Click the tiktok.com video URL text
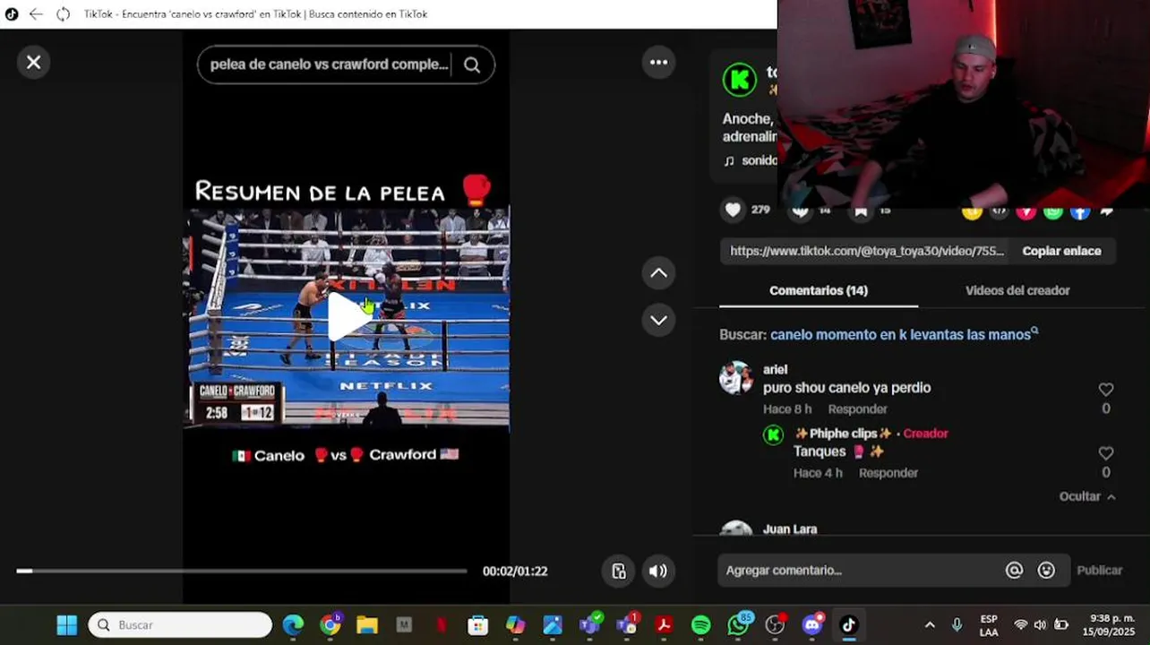Screen dimensions: 1150x645 [x=867, y=251]
